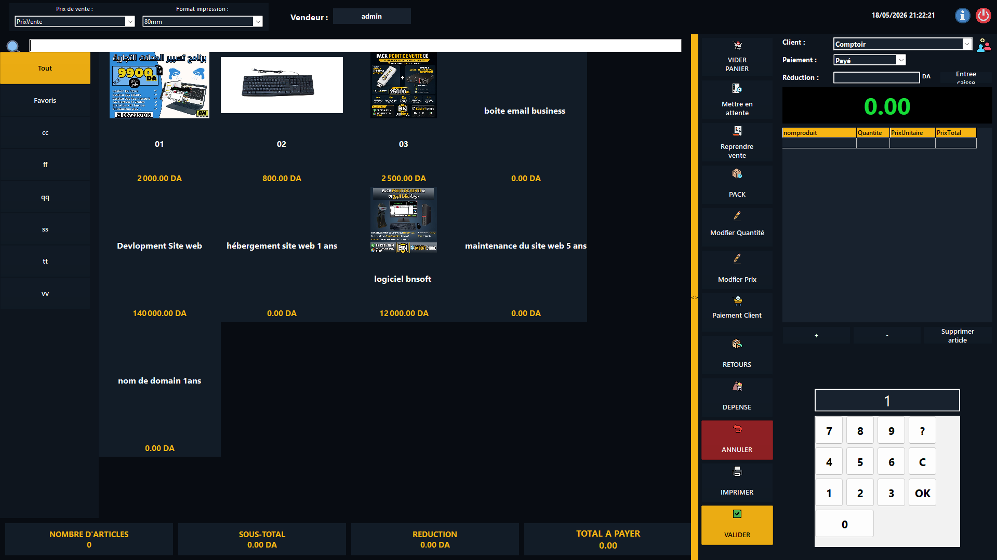Select the ff category
The height and width of the screenshot is (560, 997).
click(x=45, y=165)
